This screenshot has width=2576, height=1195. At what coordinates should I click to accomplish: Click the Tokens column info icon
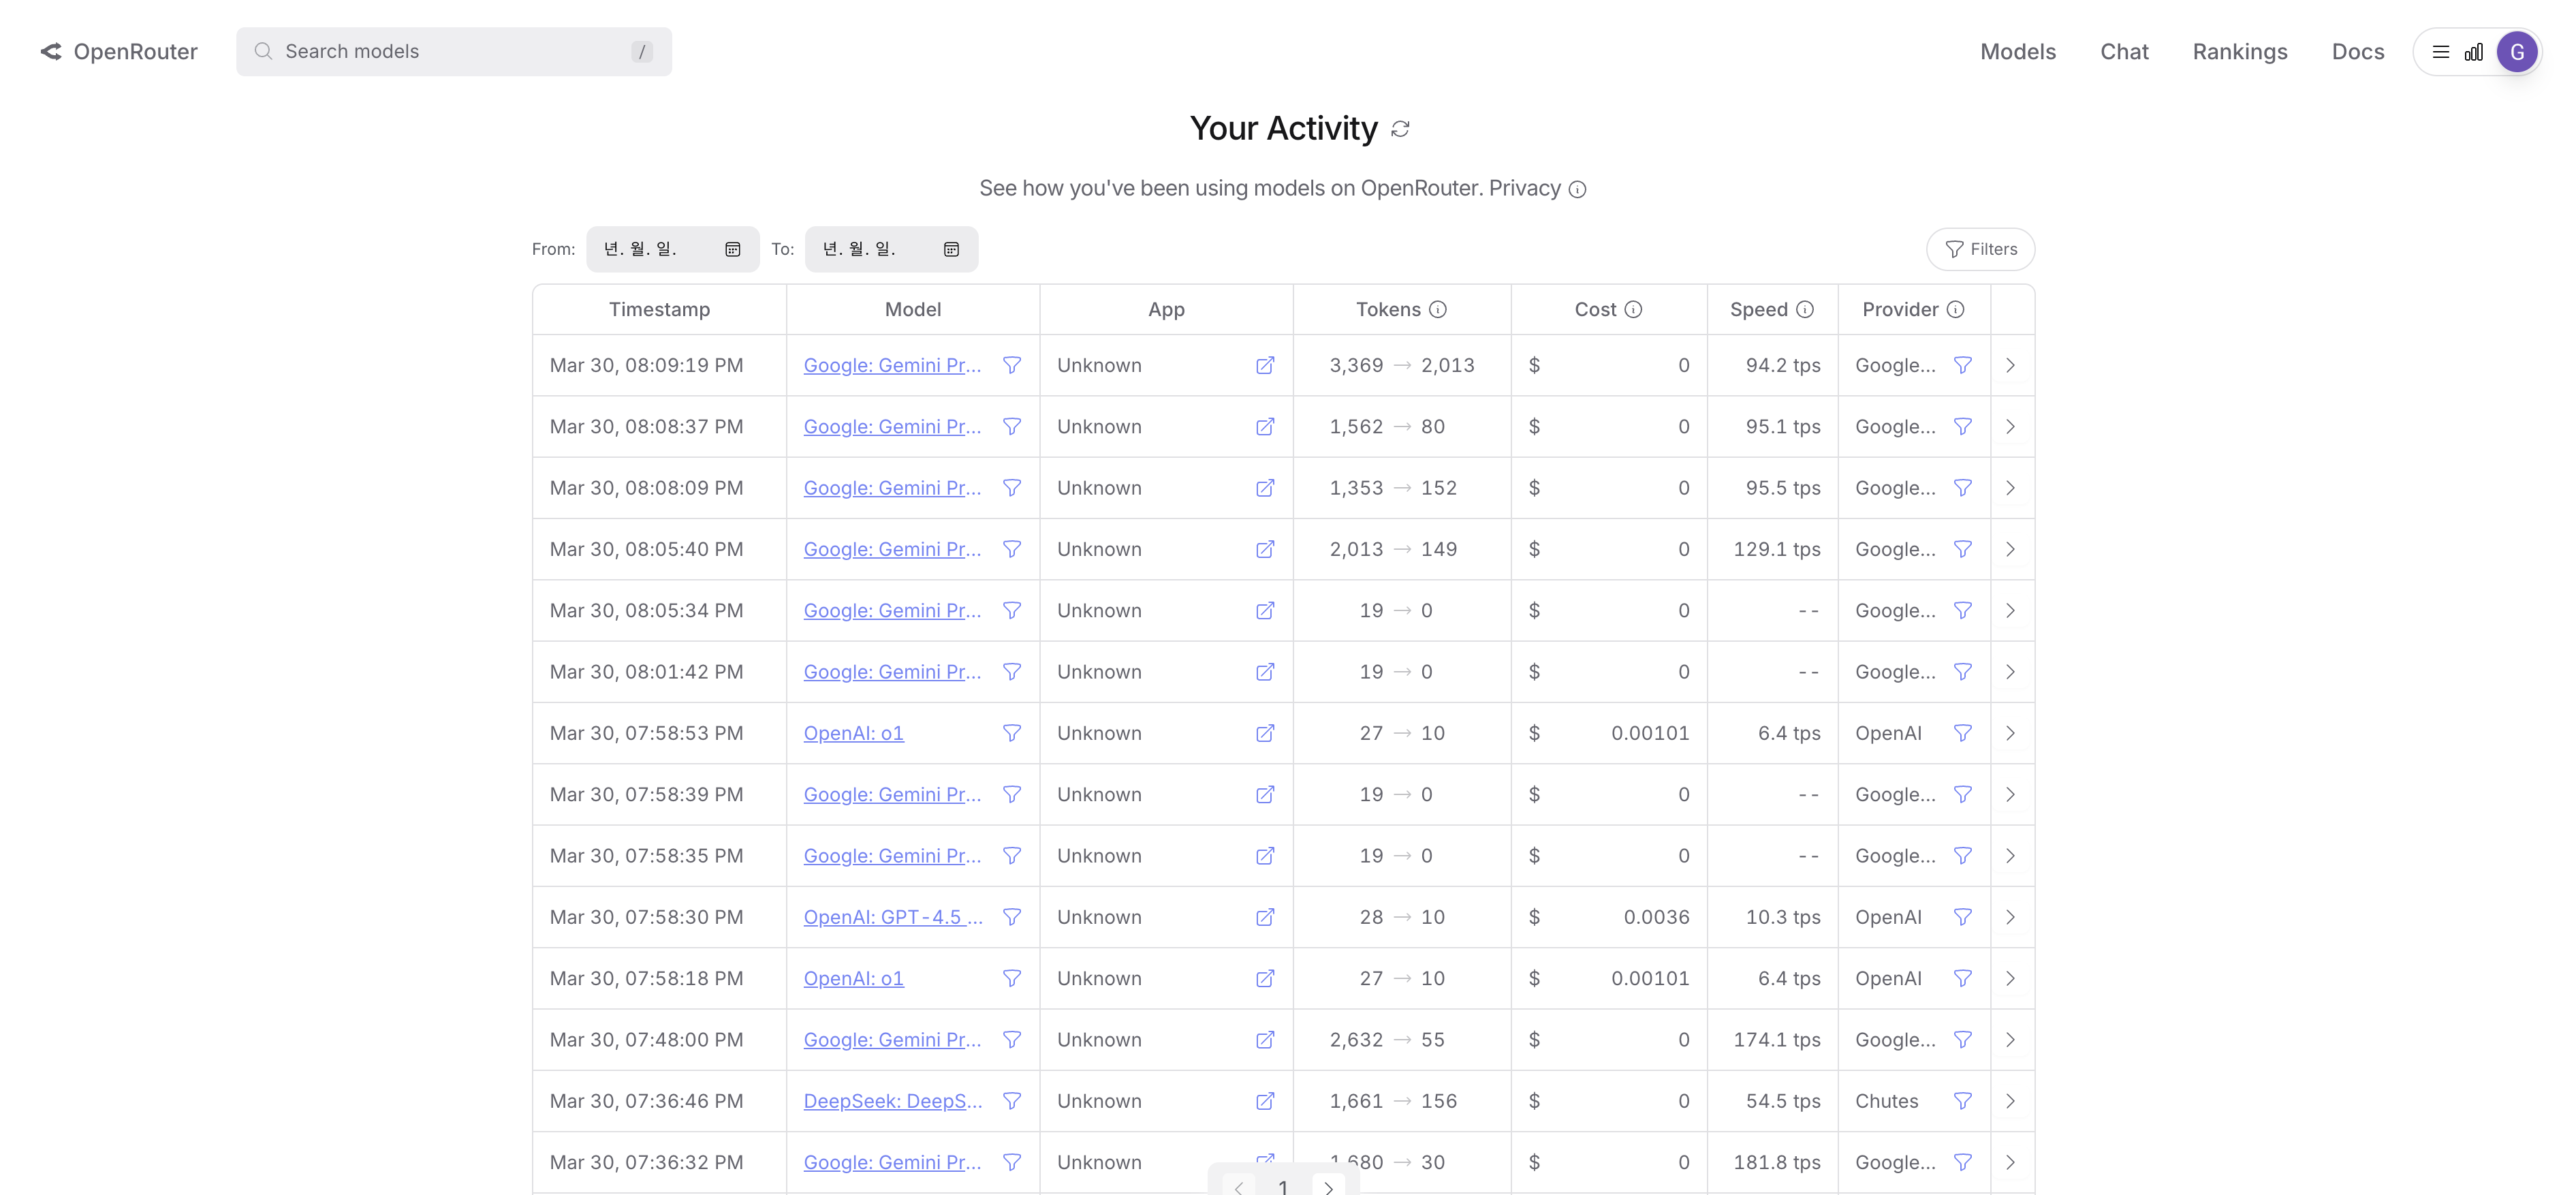(x=1437, y=309)
